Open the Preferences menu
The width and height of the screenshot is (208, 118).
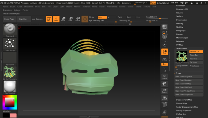tap(112, 6)
